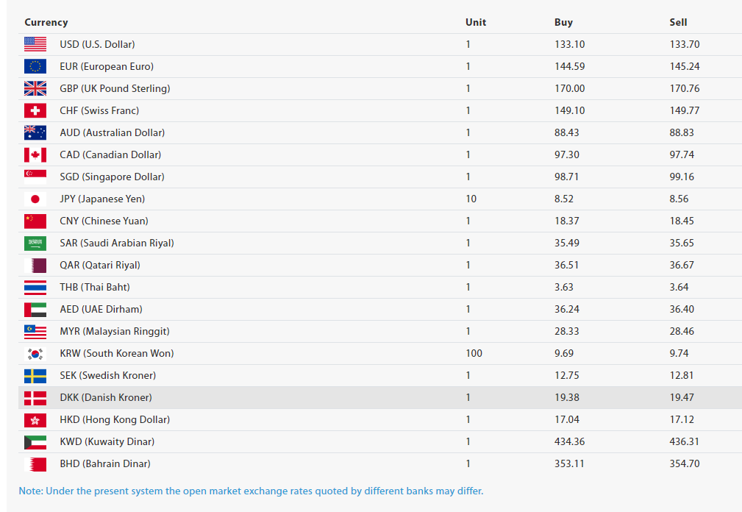Click the Kuwait flag icon
Viewport: 742px width, 512px height.
[35, 441]
